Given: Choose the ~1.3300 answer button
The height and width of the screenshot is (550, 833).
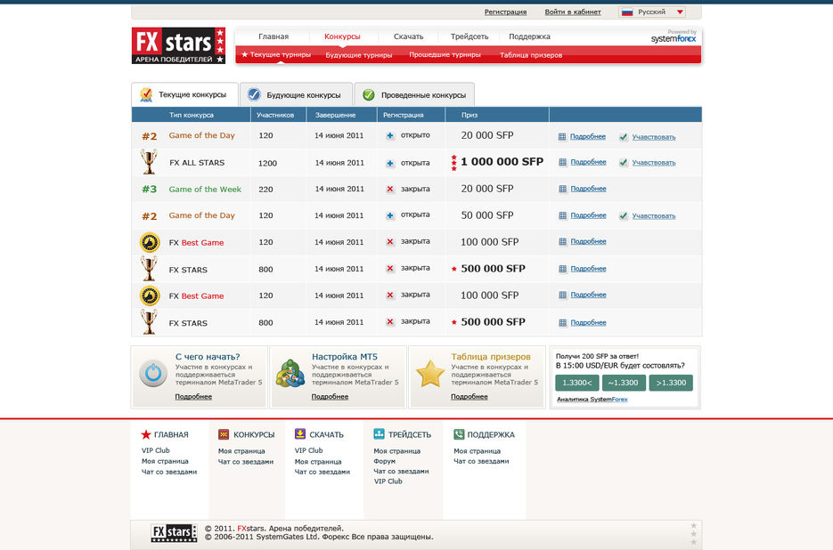Looking at the screenshot, I should point(624,383).
